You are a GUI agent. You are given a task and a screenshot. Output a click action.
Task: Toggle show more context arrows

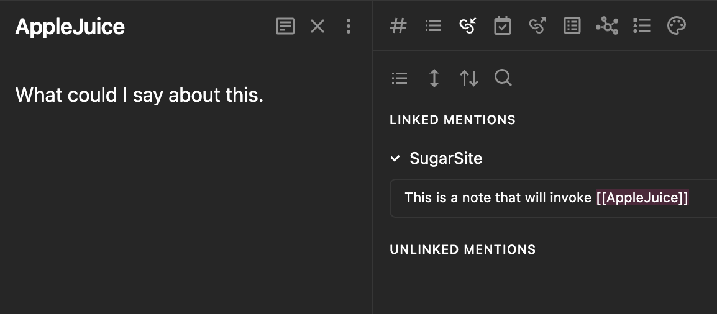pyautogui.click(x=434, y=78)
